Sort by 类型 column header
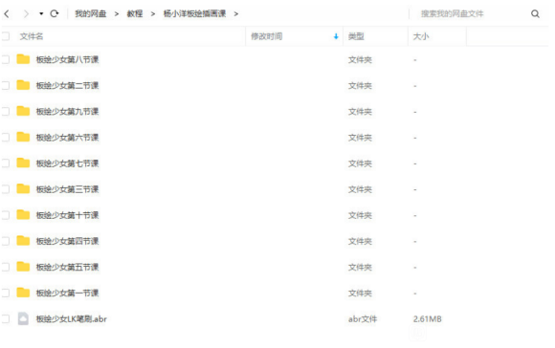This screenshot has width=555, height=348. 356,36
